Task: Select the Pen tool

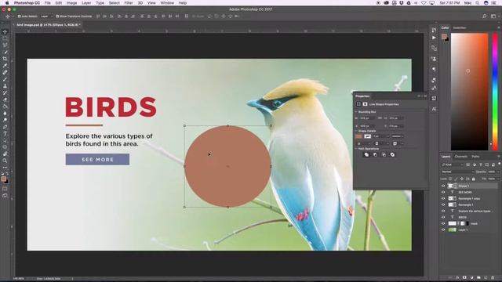Action: 5,127
